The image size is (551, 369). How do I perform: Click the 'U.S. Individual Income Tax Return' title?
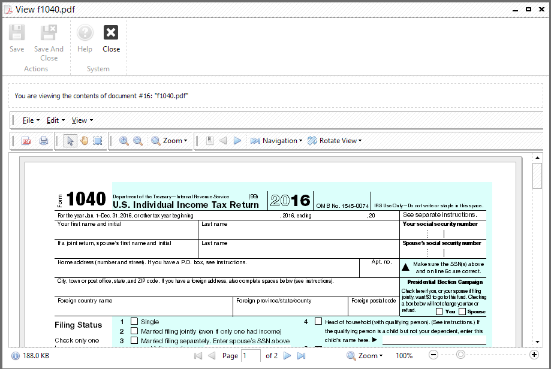185,205
